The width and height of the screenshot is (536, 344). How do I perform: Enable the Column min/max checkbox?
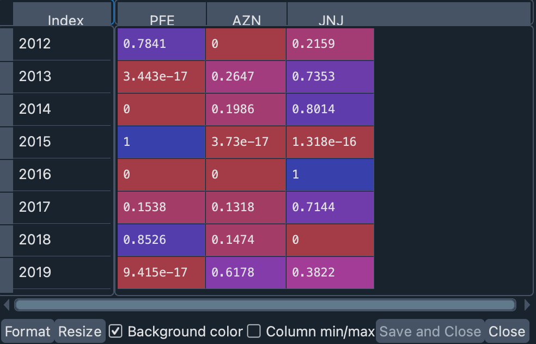coord(254,331)
